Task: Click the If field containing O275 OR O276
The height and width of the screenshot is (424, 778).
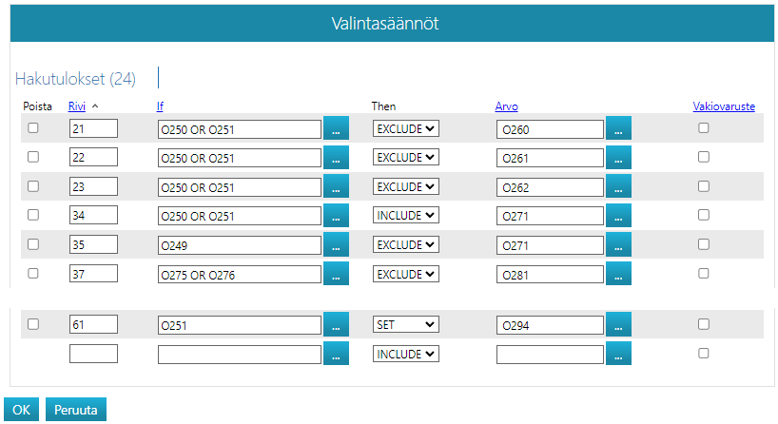Action: (239, 274)
